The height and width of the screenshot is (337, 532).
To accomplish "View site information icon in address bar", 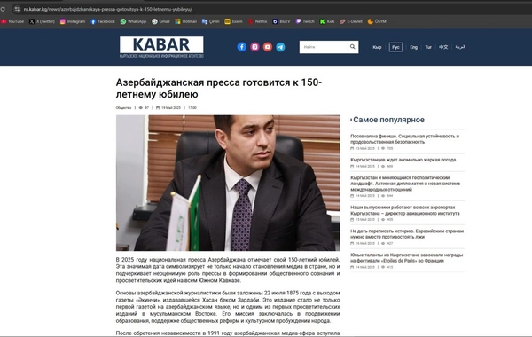I will 17,9.
